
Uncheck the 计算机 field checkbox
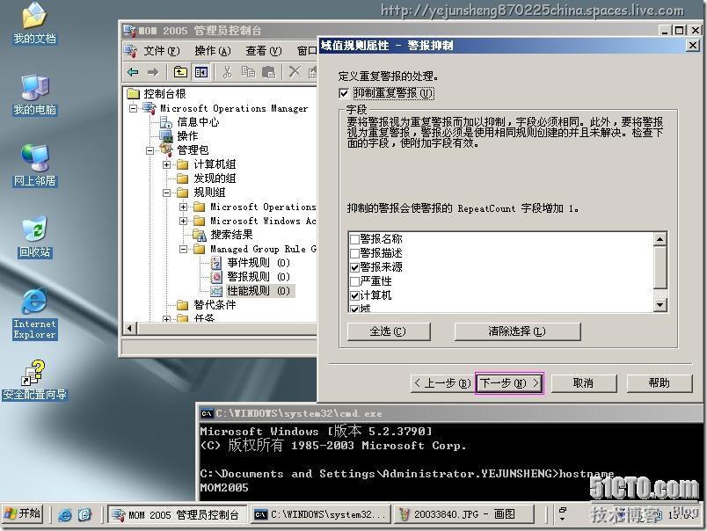355,295
